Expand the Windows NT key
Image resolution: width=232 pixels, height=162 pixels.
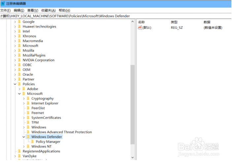tap(24, 147)
